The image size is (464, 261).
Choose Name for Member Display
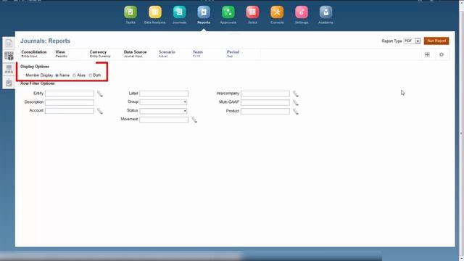click(57, 75)
